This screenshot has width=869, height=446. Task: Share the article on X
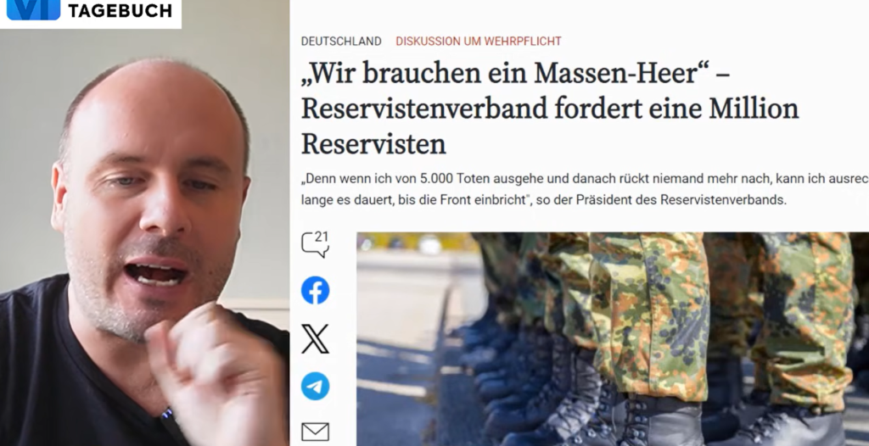click(x=315, y=338)
